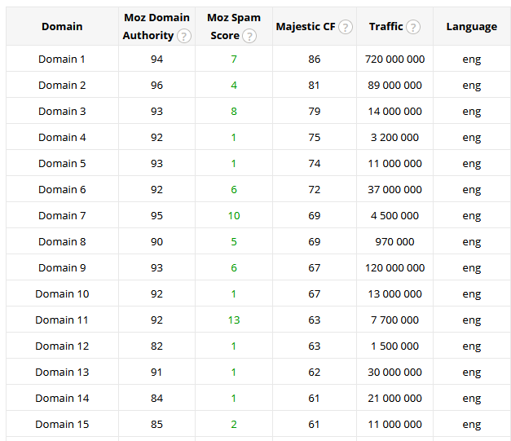This screenshot has height=441, width=511.
Task: Click help icon beside Moz Spam Score
Action: 249,36
